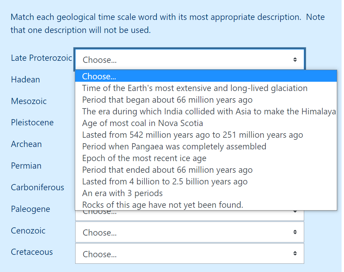Select "Lasted from 4 billion to 2.5 billion" option
The height and width of the screenshot is (272, 344).
(165, 182)
